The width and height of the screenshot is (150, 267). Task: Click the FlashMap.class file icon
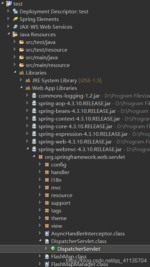click(47, 256)
